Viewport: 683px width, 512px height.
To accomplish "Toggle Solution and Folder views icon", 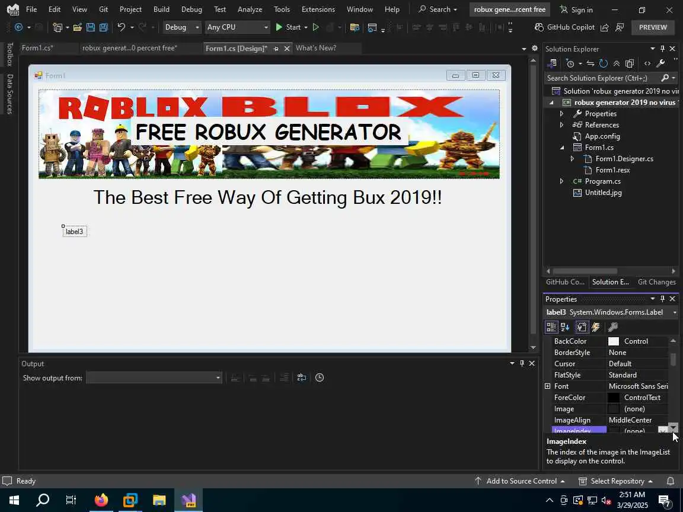I will click(x=553, y=63).
